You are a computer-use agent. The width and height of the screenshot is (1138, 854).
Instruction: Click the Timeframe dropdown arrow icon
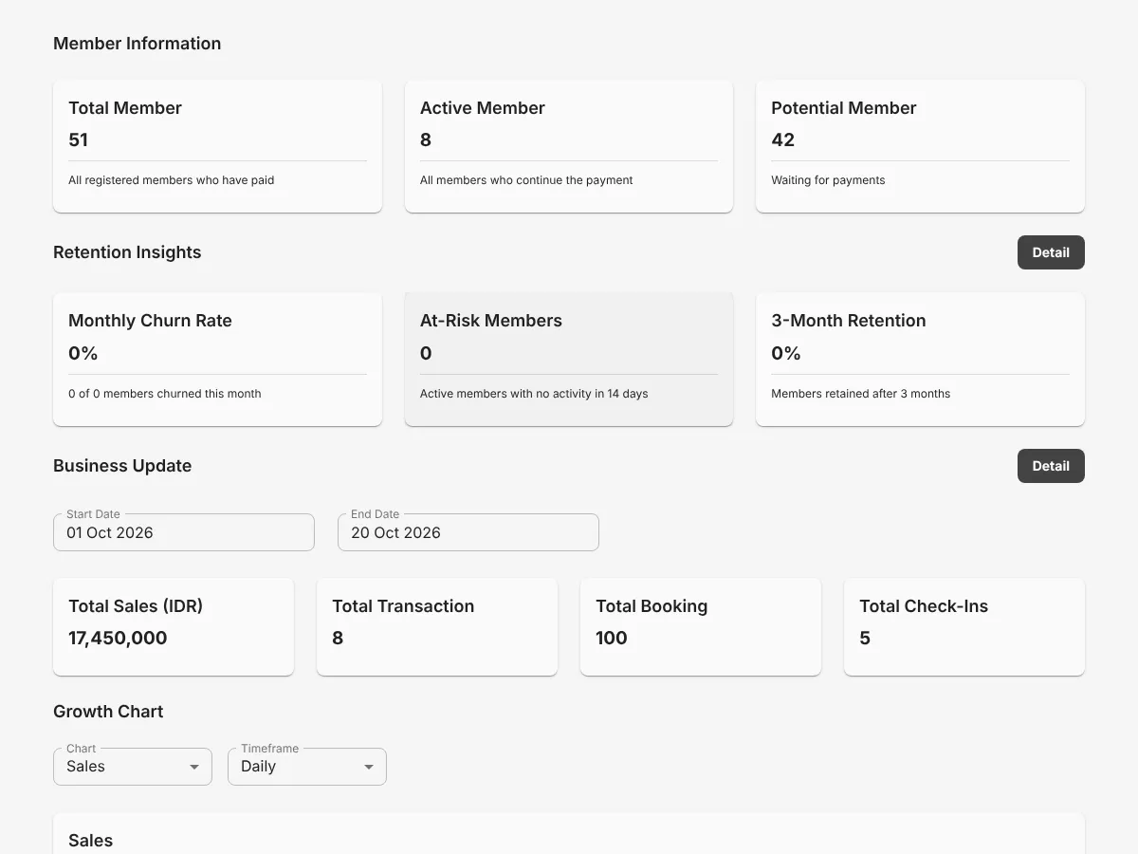[369, 767]
